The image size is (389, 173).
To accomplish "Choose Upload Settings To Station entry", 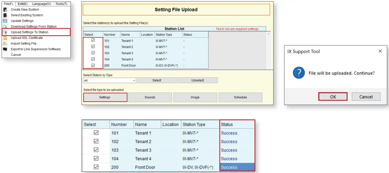I will pos(36,32).
